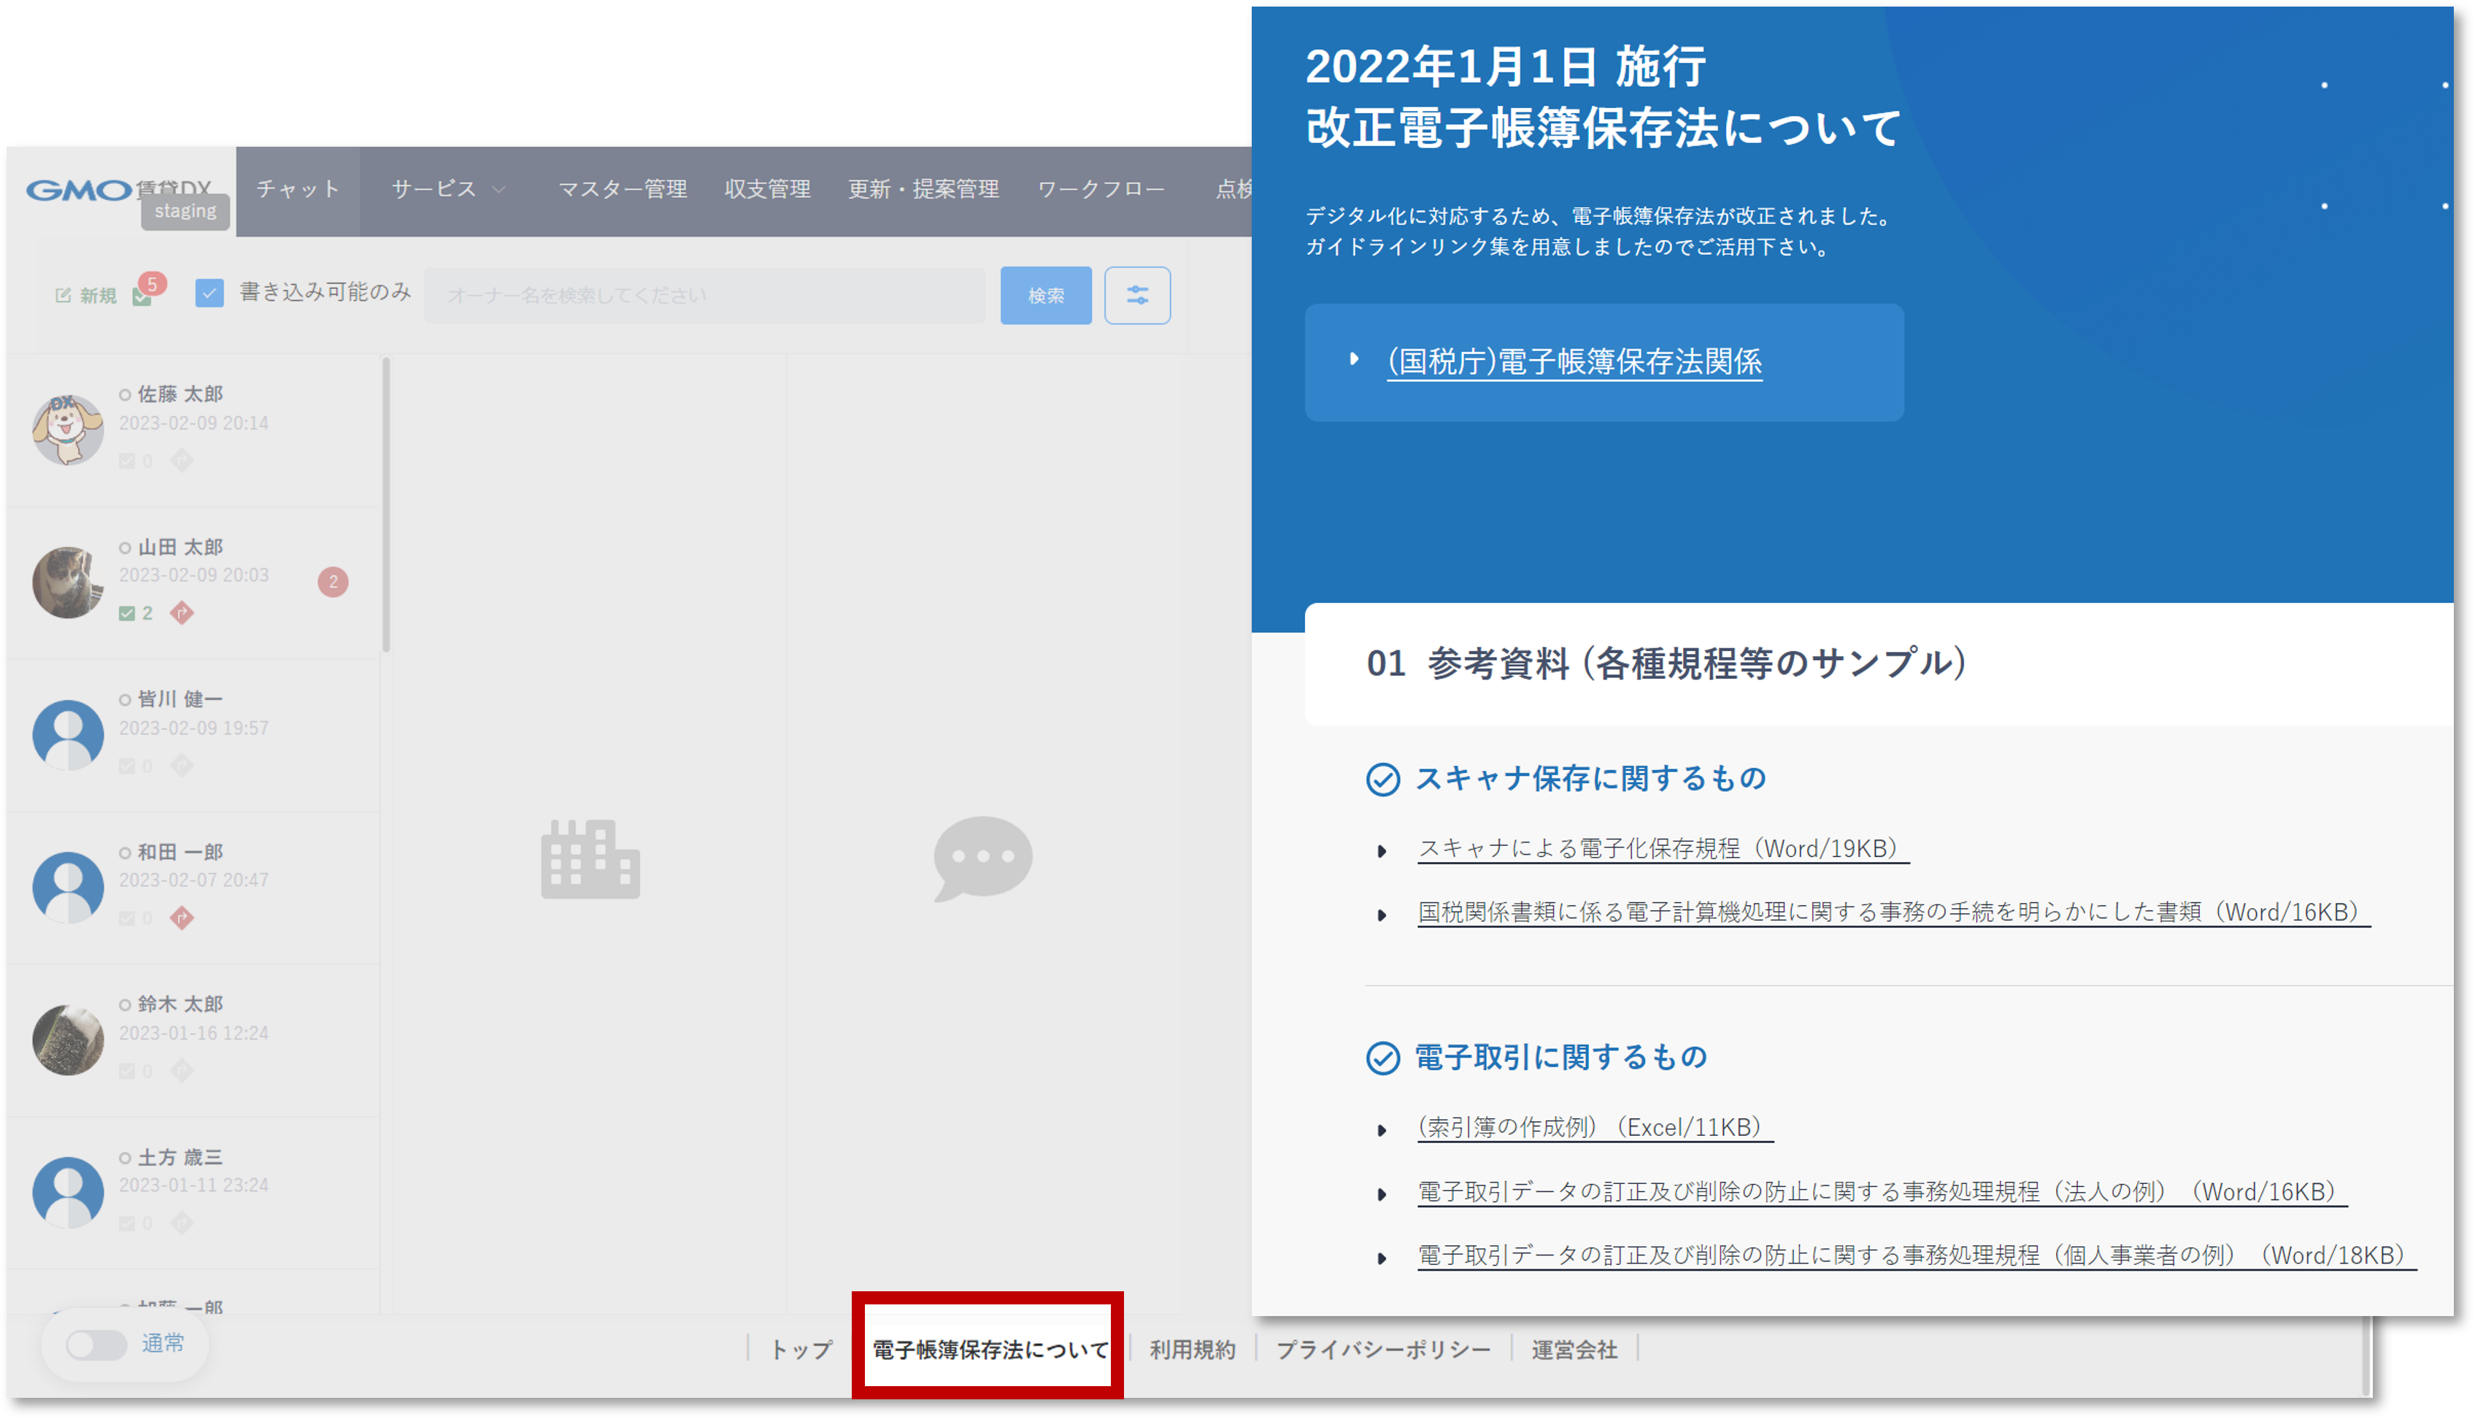Switch the 通常 mode toggle
The image size is (2475, 1419).
96,1345
